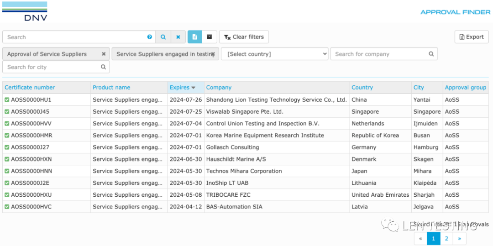Open certificate AOSS0000J27
The height and width of the screenshot is (246, 493).
(30, 147)
